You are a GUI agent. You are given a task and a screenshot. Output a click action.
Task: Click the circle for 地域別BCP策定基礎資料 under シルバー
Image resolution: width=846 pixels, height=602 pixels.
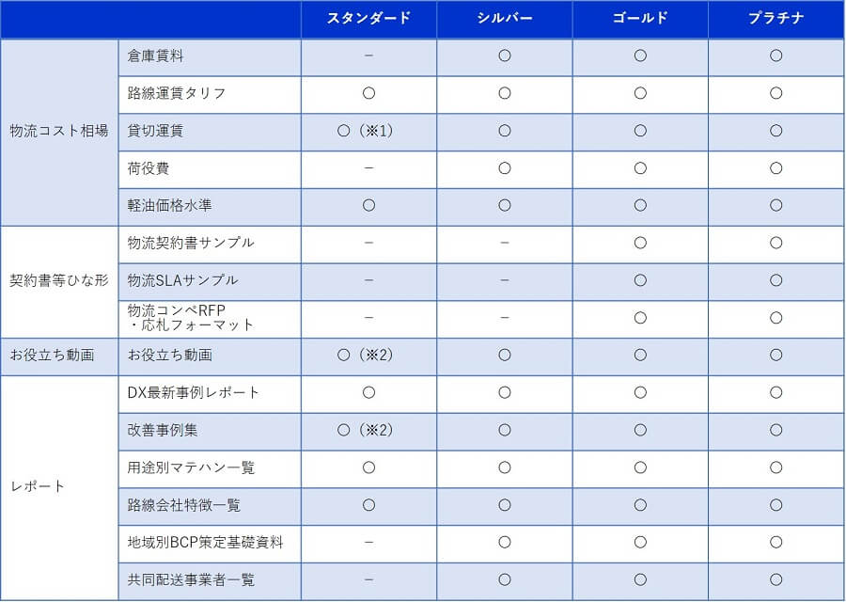click(x=504, y=542)
